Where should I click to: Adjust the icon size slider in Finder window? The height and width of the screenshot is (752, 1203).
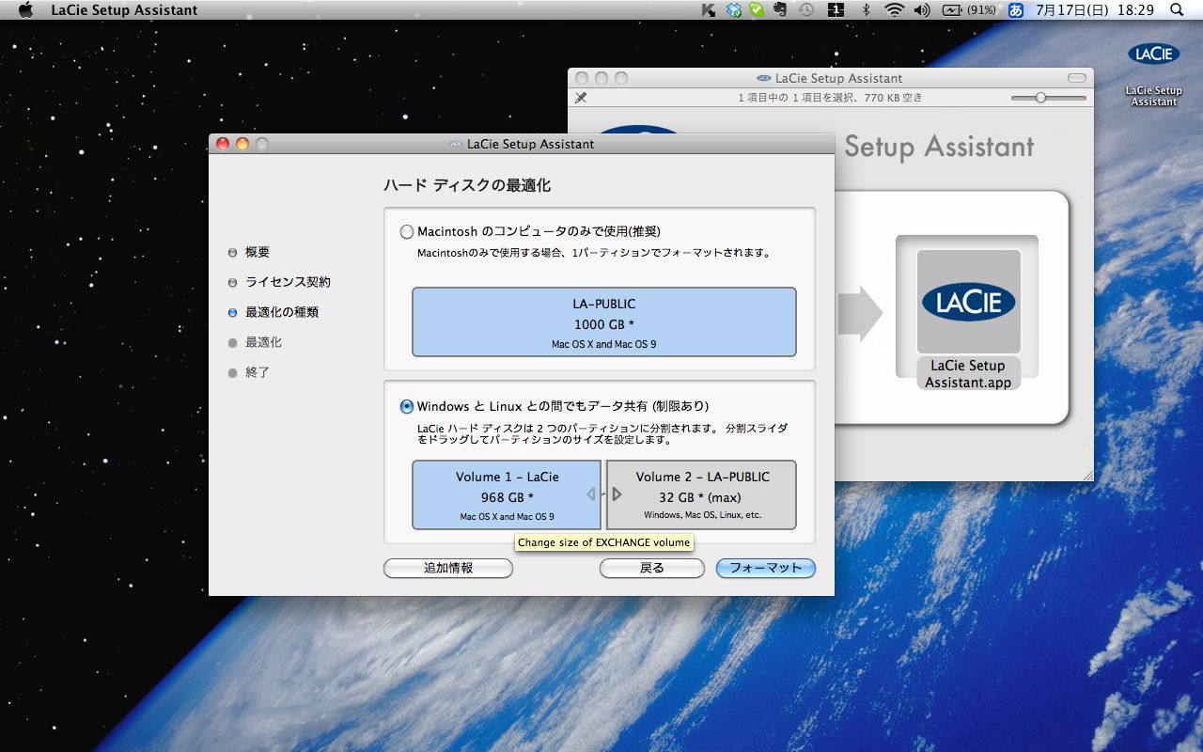click(x=1040, y=98)
